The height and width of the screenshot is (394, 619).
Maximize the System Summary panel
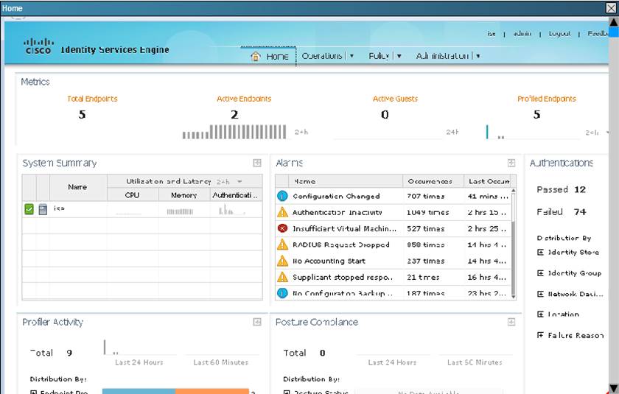click(256, 163)
